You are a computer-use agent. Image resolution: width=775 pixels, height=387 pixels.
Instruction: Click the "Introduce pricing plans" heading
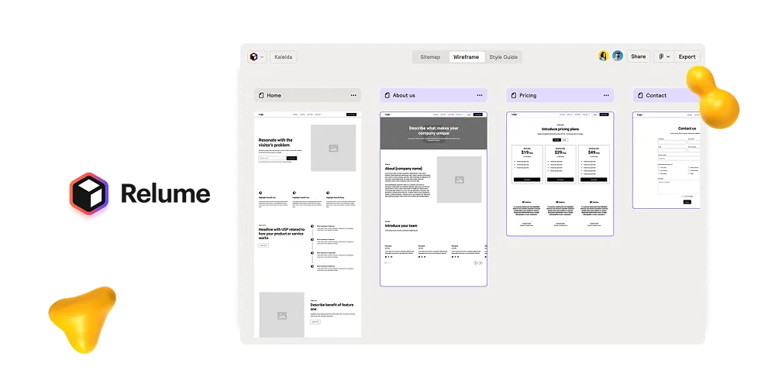coord(560,128)
